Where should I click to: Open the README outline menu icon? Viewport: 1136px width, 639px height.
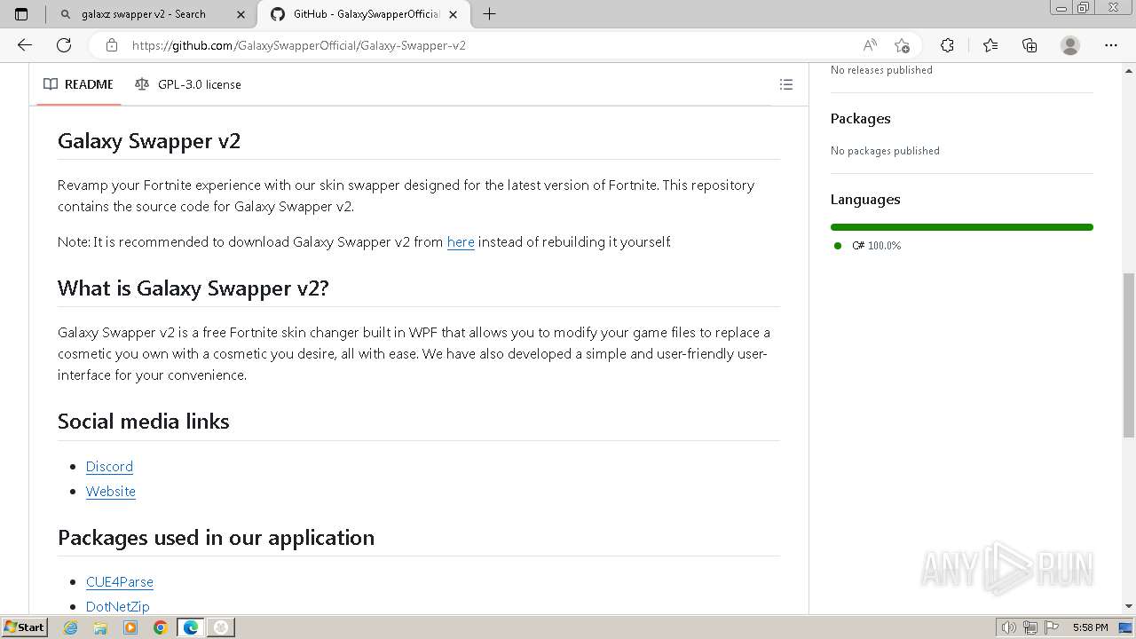click(x=785, y=84)
